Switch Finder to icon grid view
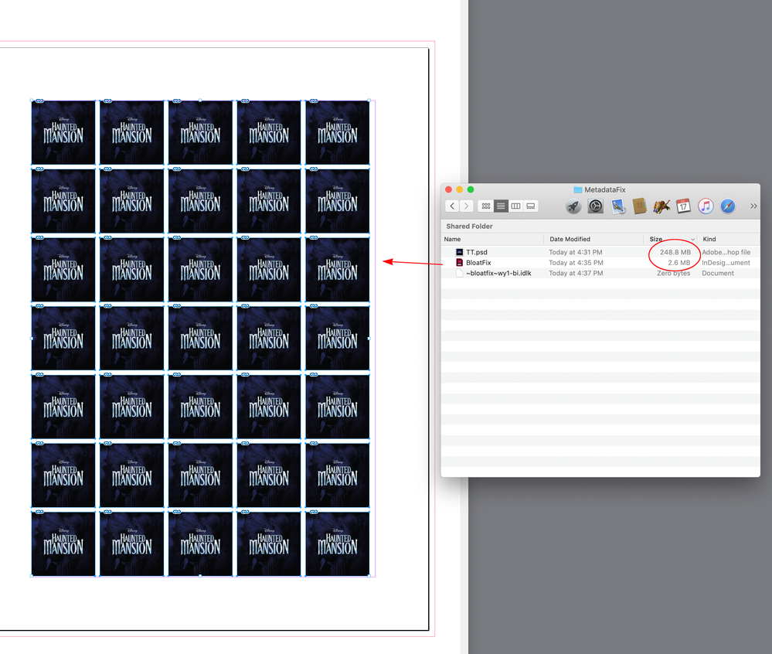The height and width of the screenshot is (654, 772). (485, 206)
